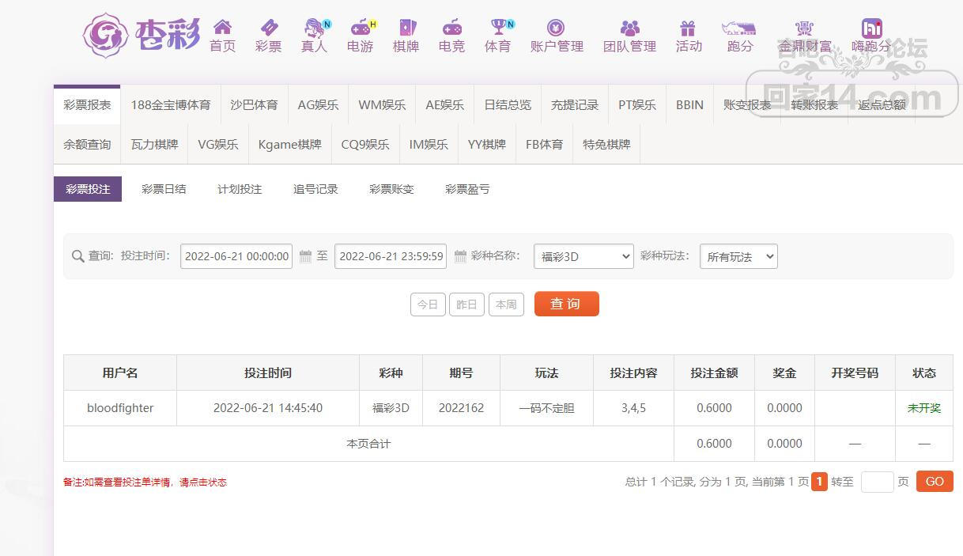Open the 活动 gift box icon
This screenshot has width=963, height=556.
tap(688, 28)
